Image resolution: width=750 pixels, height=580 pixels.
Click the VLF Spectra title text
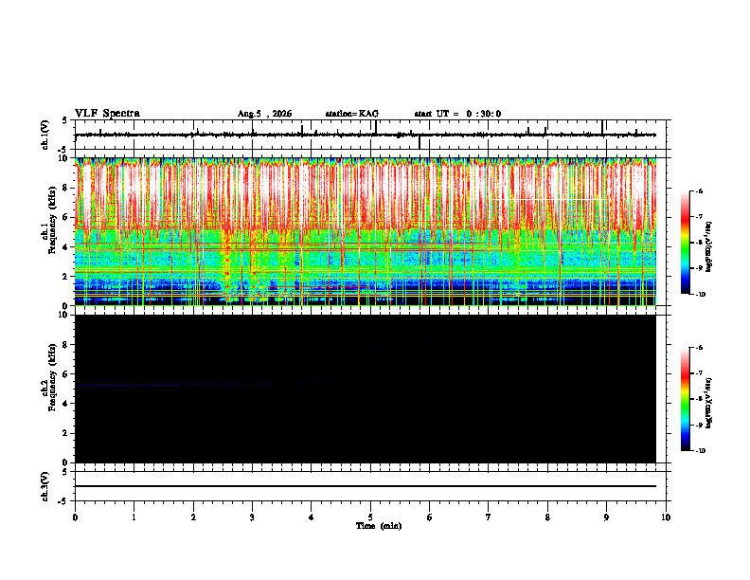(x=107, y=114)
